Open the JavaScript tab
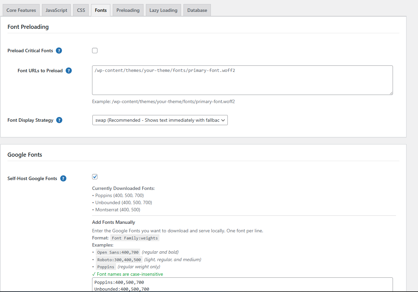Image resolution: width=418 pixels, height=292 pixels. [x=56, y=10]
